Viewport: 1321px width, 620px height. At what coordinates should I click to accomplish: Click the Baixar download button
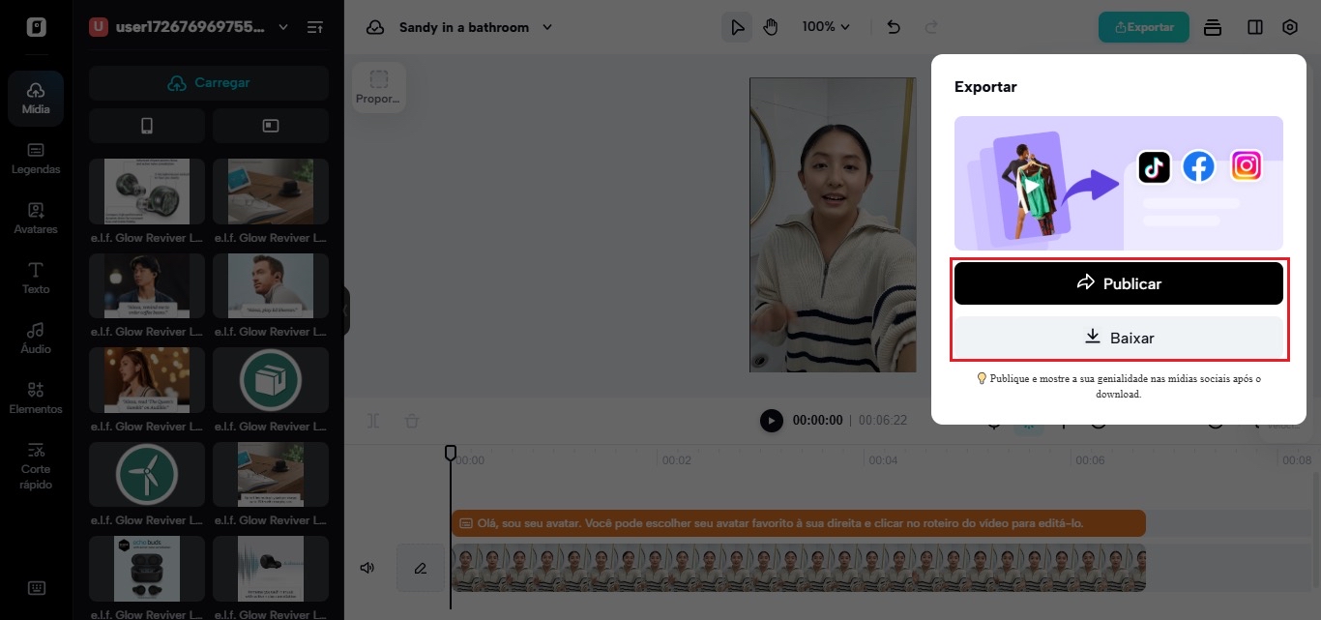click(1118, 338)
